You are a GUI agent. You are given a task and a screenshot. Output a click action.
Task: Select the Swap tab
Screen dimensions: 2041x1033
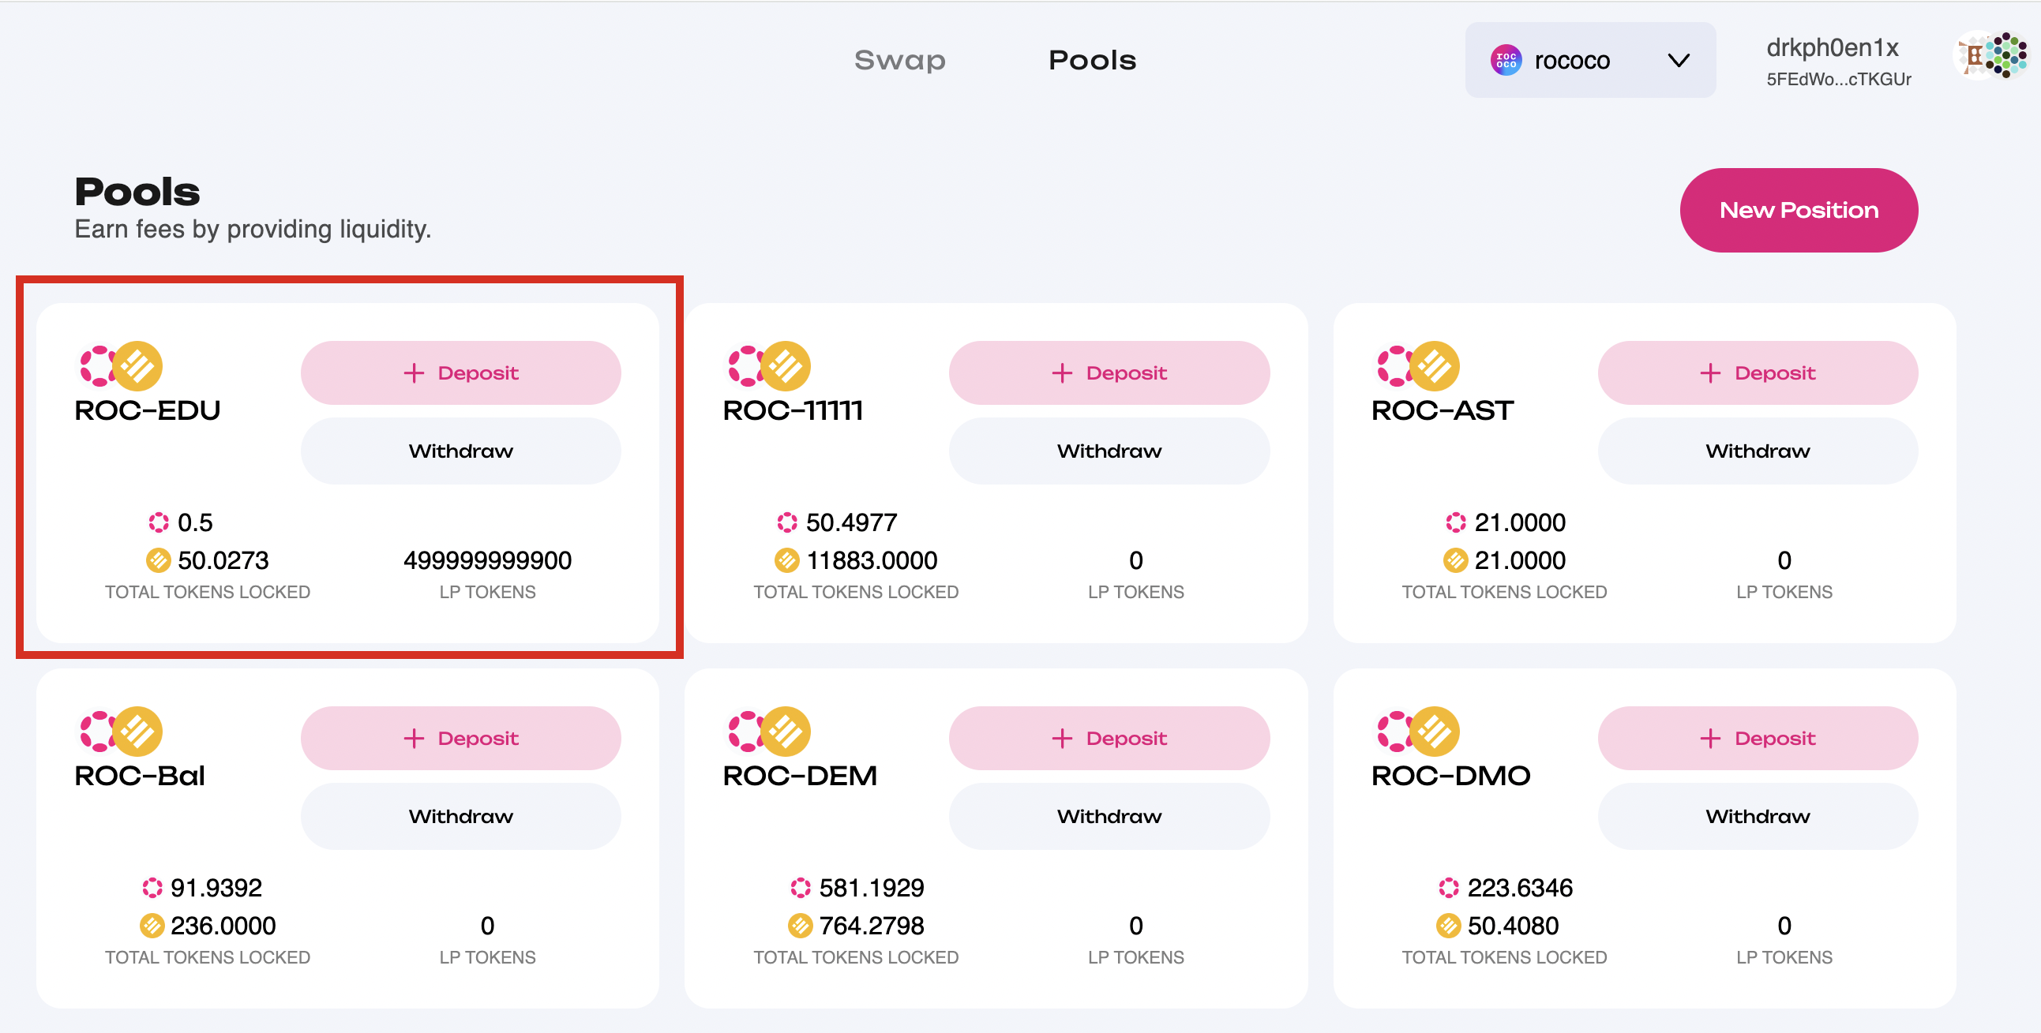pos(899,59)
